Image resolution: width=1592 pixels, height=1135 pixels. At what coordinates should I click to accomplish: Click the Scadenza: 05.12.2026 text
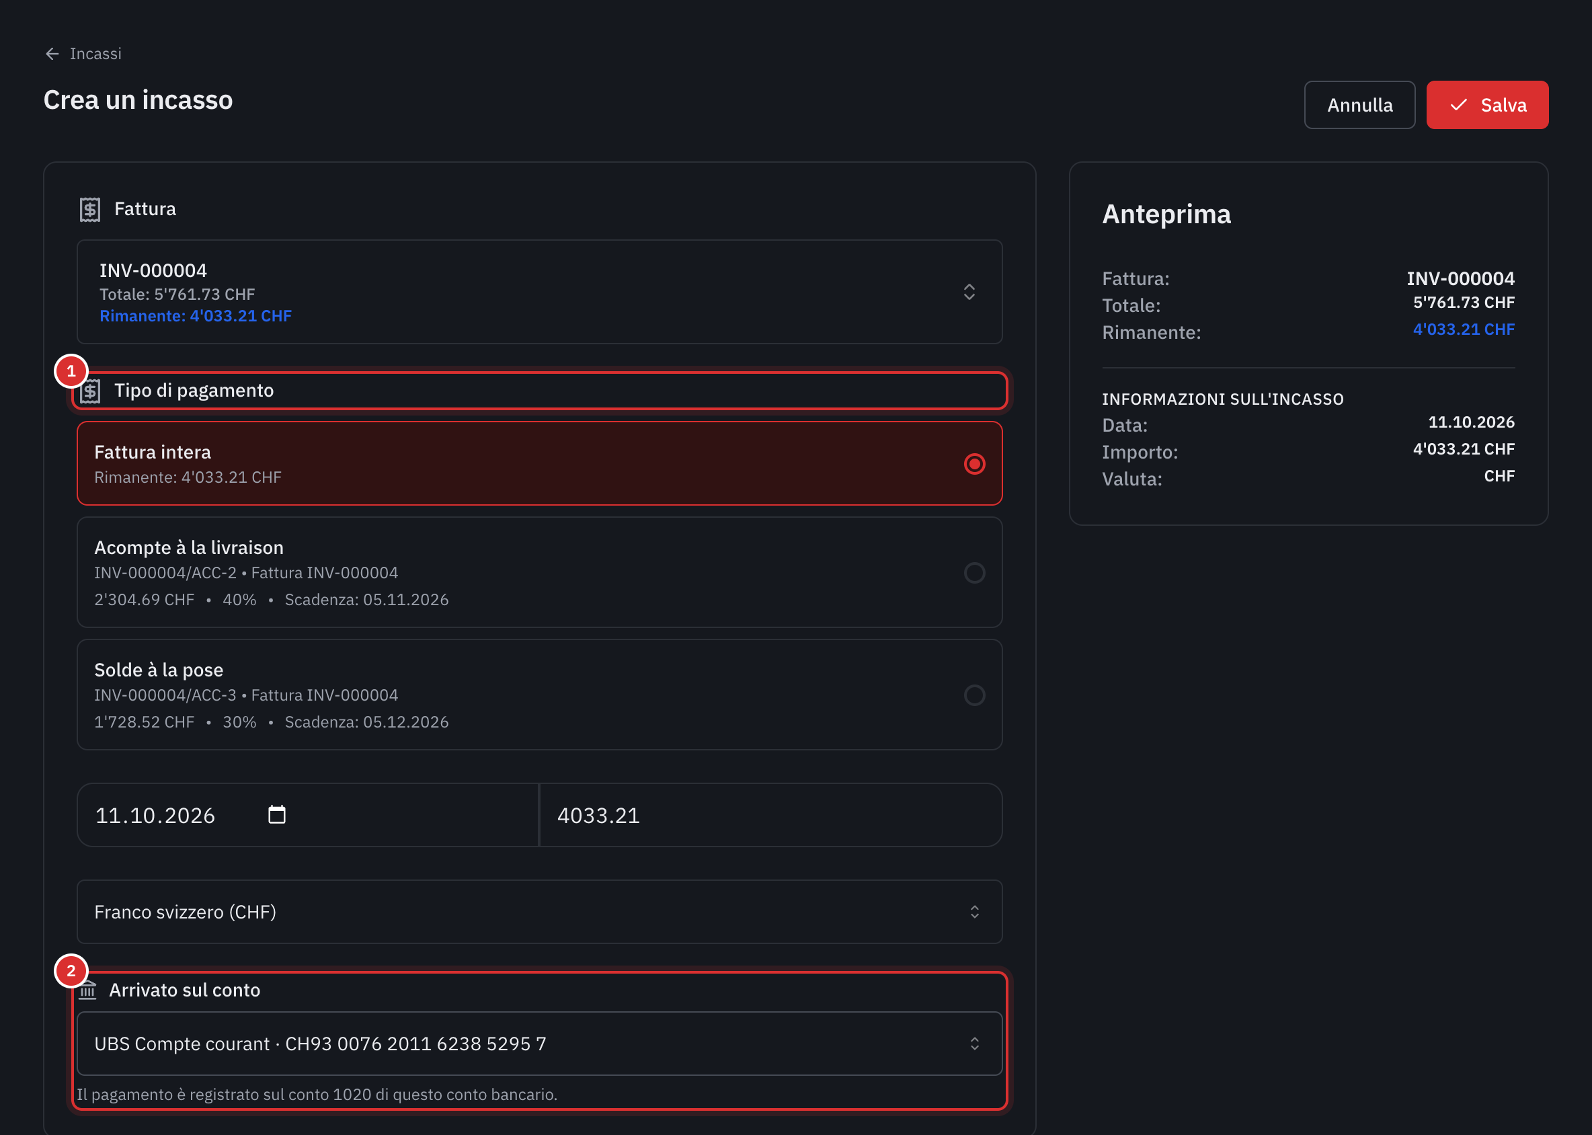[366, 722]
